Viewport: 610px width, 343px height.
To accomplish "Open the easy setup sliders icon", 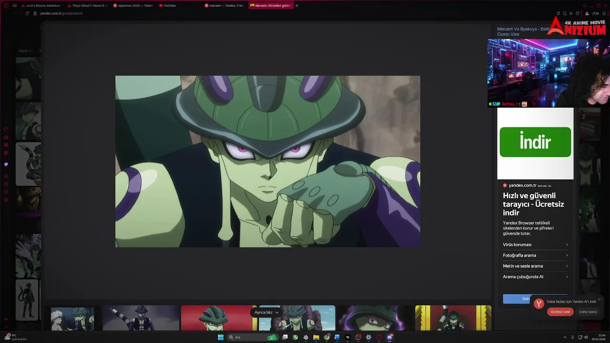I will click(x=604, y=13).
